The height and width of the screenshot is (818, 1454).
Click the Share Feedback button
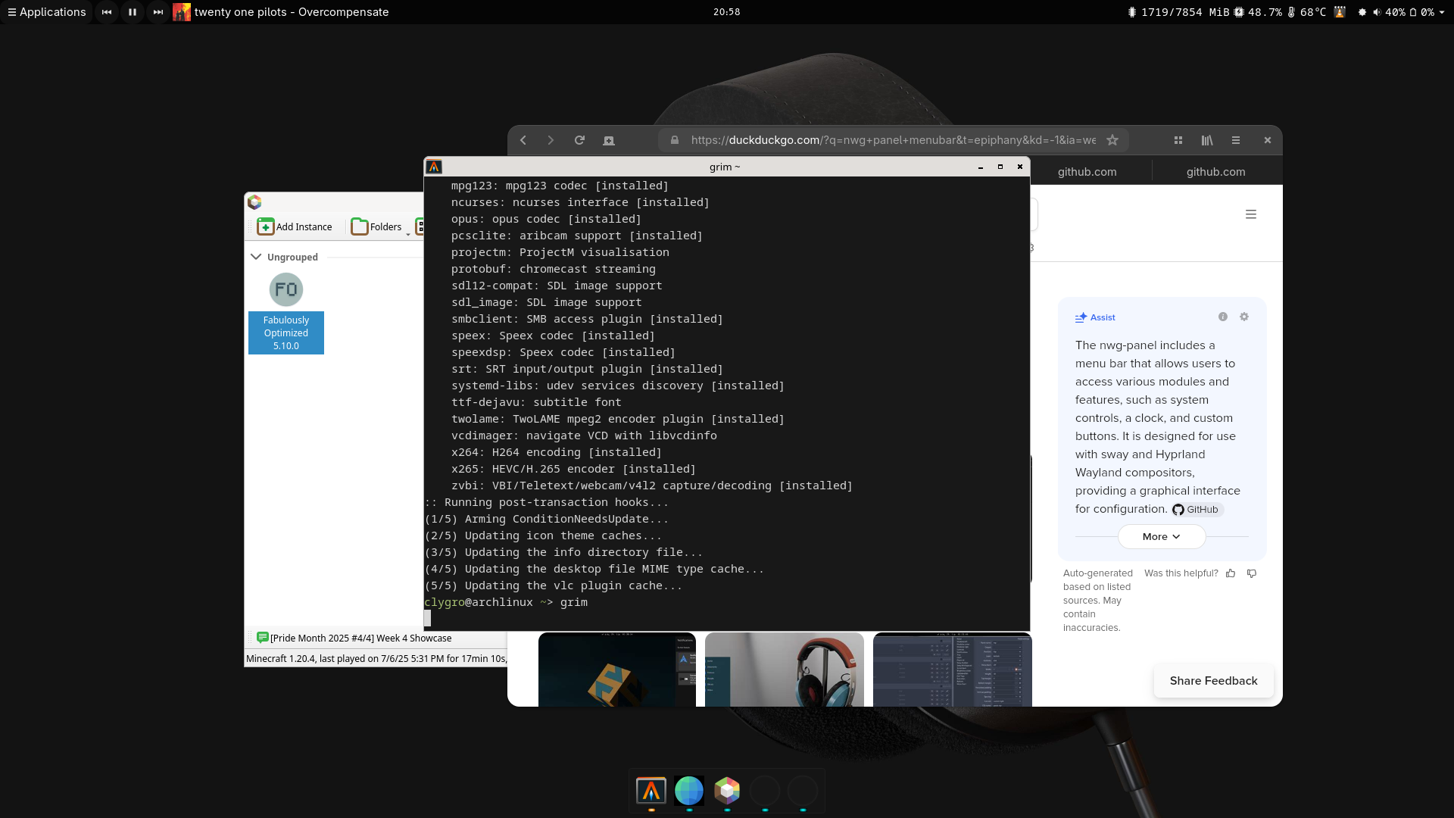pyautogui.click(x=1213, y=681)
